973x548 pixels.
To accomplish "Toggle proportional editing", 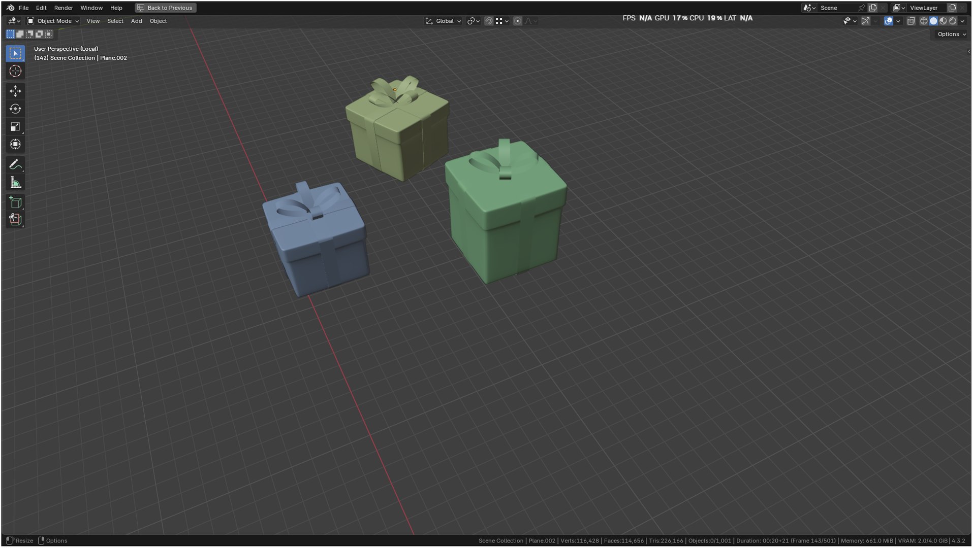I will [x=517, y=21].
